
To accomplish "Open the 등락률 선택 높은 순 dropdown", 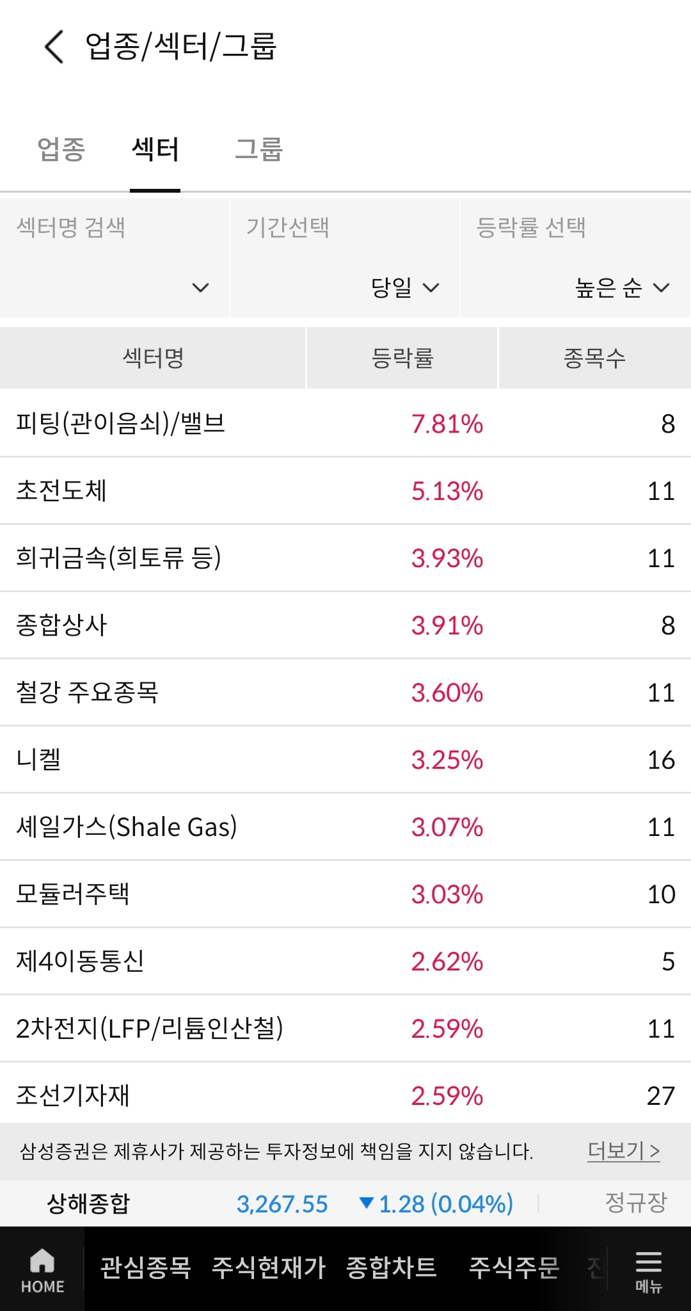I will coord(575,258).
